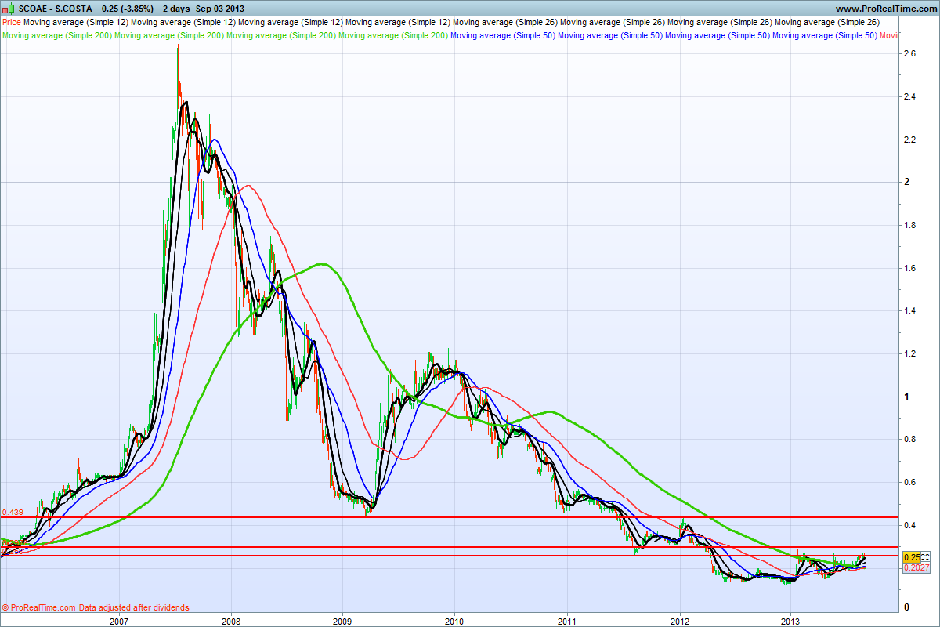Click the 2010 year label on the time axis
Screen dimensions: 940x627
(x=455, y=621)
